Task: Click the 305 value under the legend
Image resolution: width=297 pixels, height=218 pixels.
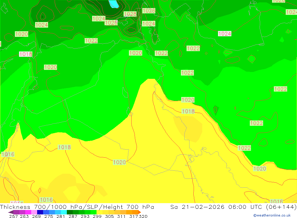Action: (x=109, y=216)
